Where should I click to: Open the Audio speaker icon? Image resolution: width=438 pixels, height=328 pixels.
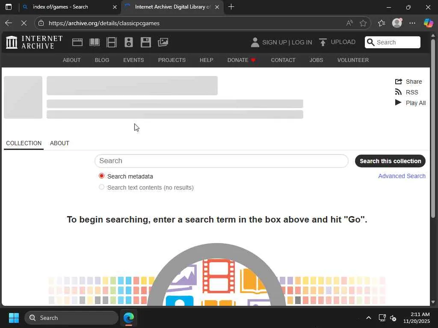pos(128,42)
